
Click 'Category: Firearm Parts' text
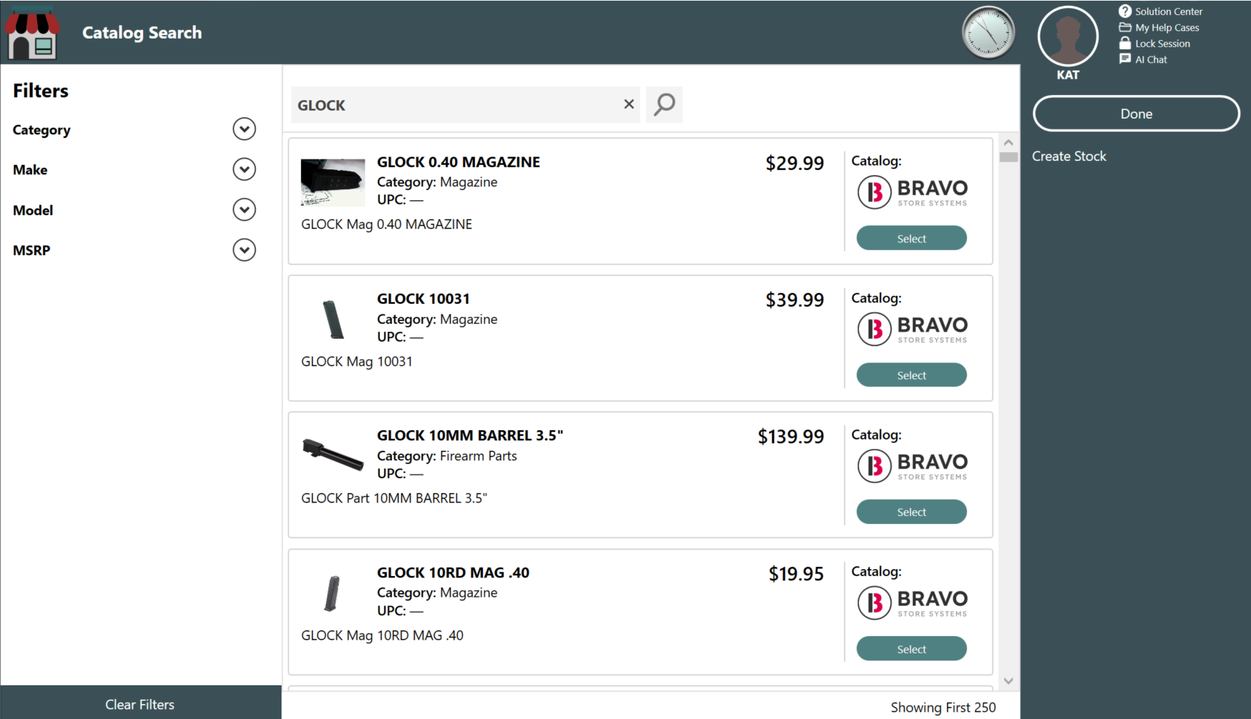[x=446, y=456]
